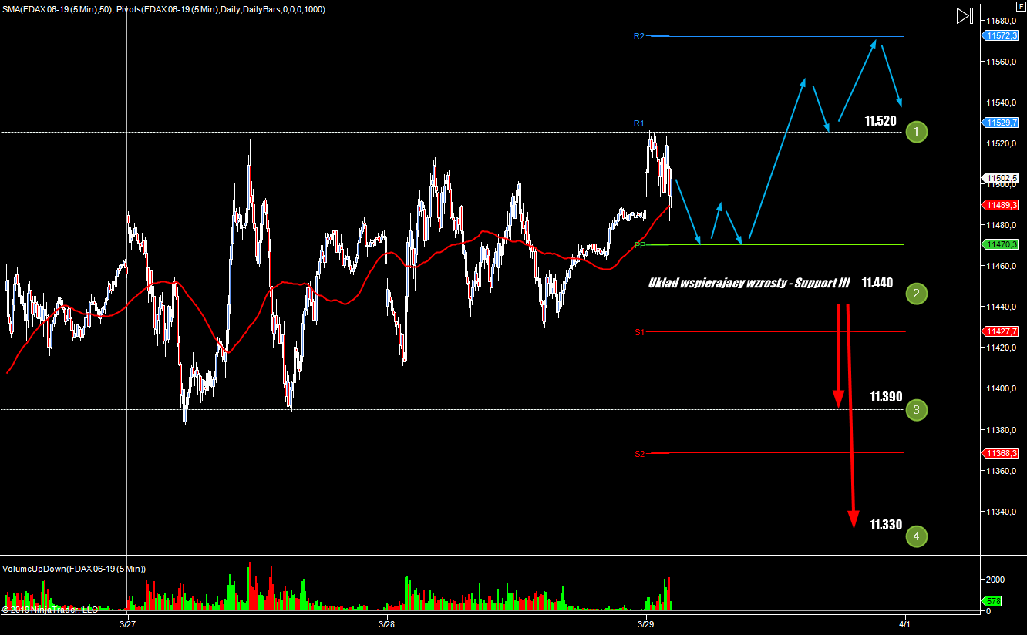This screenshot has width=1027, height=635.
Task: Select the green PP price marker 11470,3
Action: 1001,244
